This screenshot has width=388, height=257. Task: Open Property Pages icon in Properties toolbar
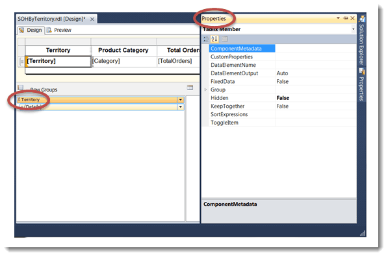224,39
